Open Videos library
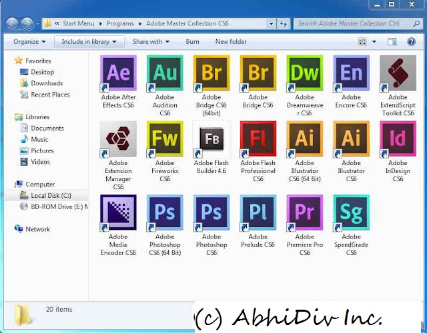The height and width of the screenshot is (333, 427). (40, 162)
